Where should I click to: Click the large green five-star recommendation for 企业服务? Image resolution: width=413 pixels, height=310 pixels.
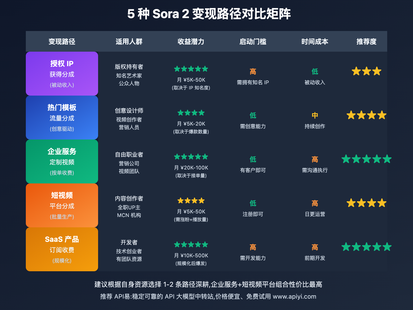[x=366, y=159]
